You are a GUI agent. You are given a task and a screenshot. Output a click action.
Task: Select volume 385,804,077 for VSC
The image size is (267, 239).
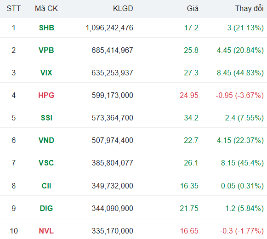pos(113,163)
